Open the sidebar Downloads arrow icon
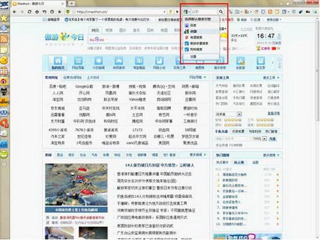 (x=4, y=28)
